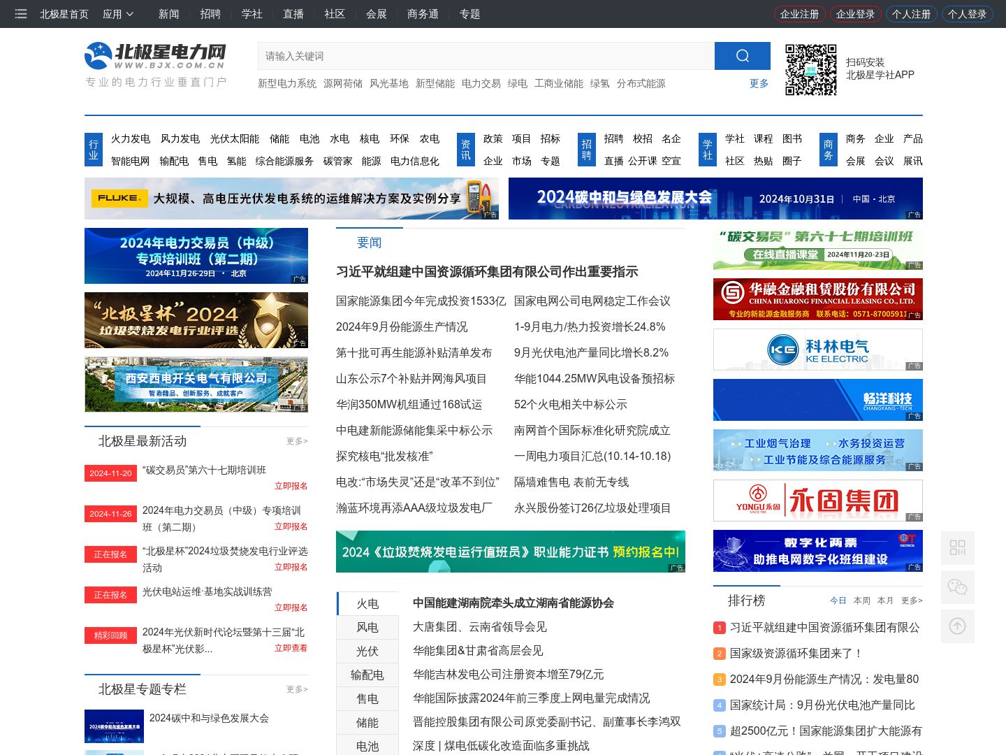Click the 企业注册 button
This screenshot has height=755, width=1006.
point(799,14)
